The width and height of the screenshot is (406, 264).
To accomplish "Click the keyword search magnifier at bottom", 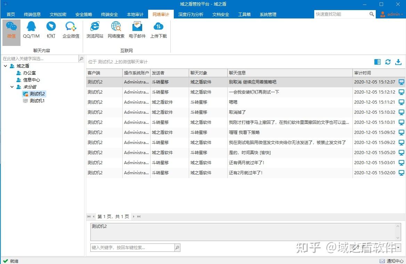I will 177,248.
